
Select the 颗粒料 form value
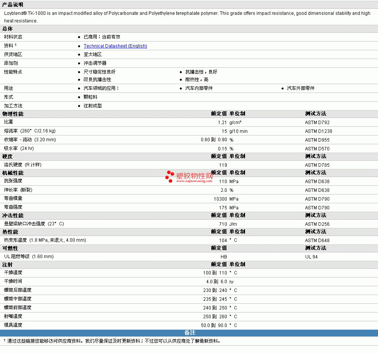click(90, 97)
